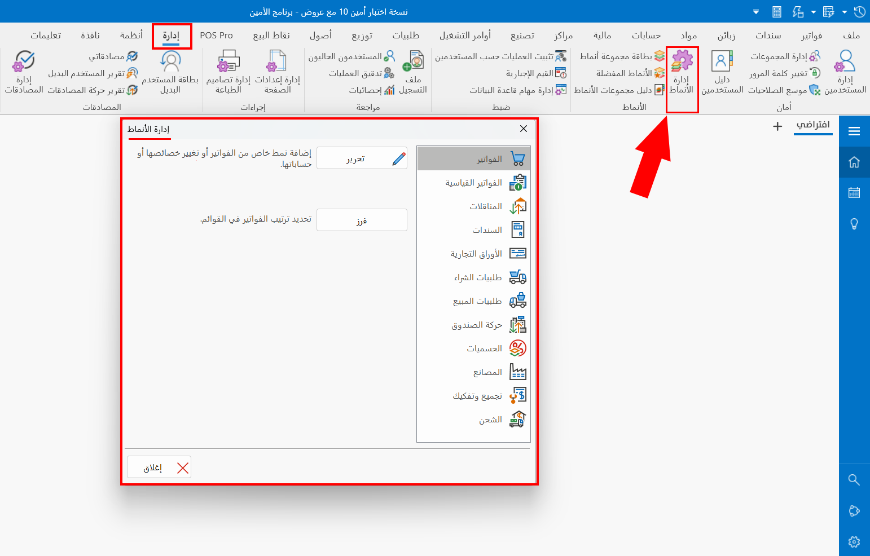Switch to أنظمة ribbon tab

coord(131,36)
